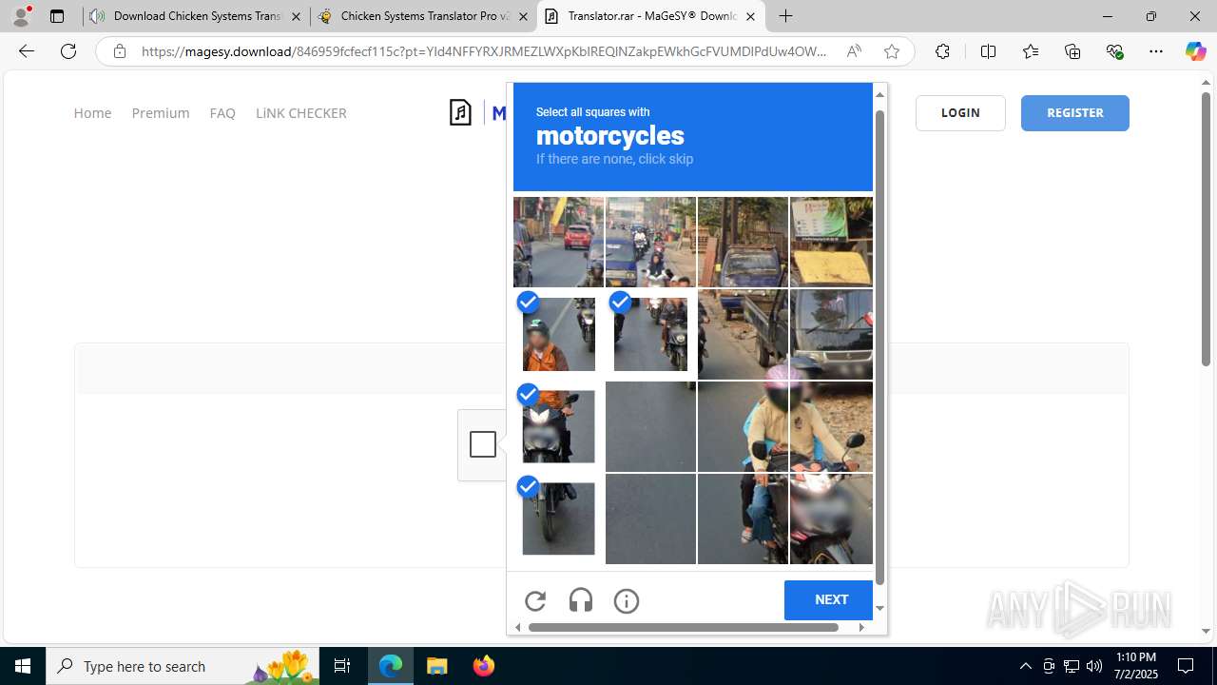Click the MaGeSY music note logo
This screenshot has width=1217, height=685.
[x=461, y=112]
